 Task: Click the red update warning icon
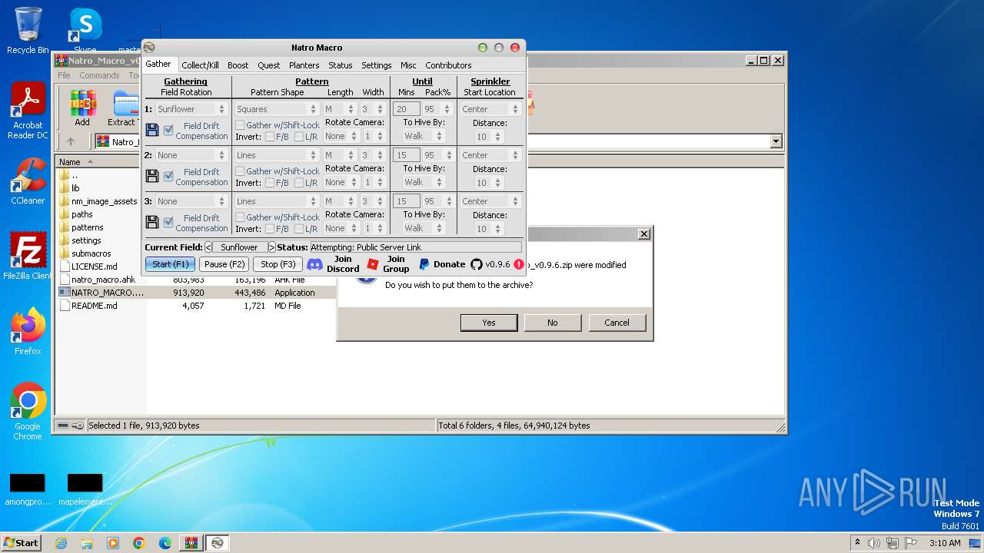[x=519, y=264]
